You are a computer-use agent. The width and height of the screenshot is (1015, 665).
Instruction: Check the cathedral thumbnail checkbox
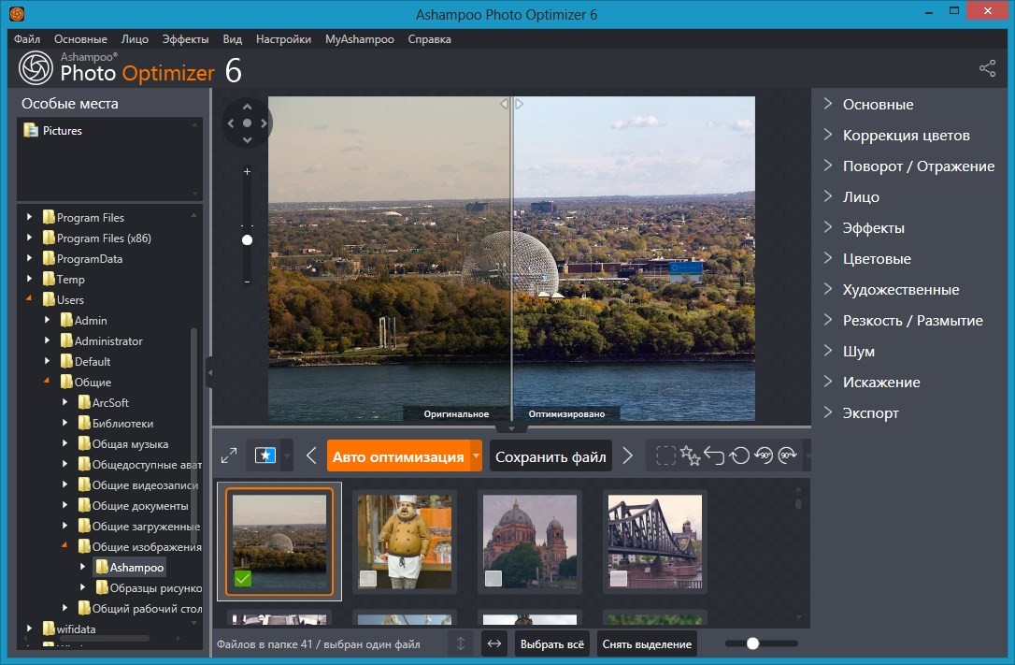point(493,579)
